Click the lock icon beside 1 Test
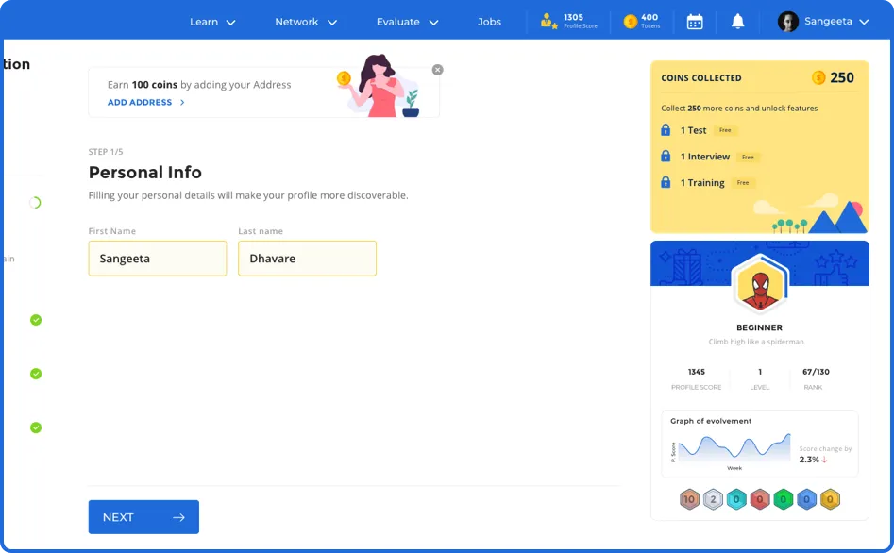894x553 pixels. point(666,130)
